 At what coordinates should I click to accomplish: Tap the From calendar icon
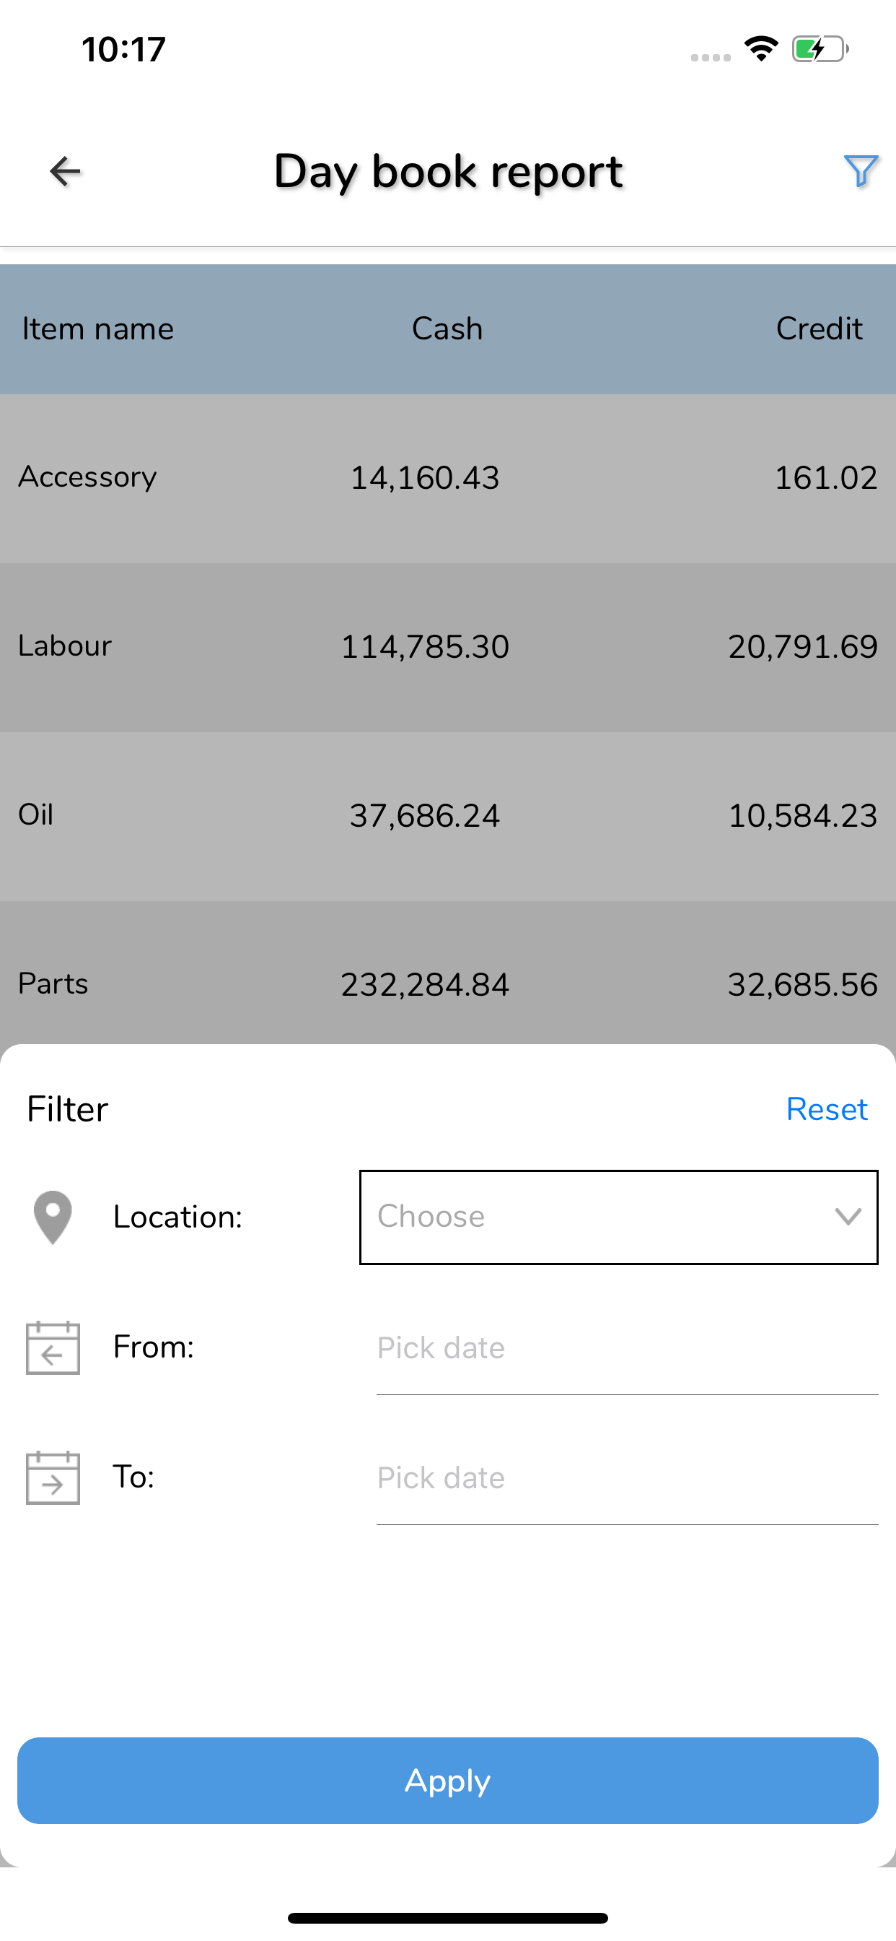pyautogui.click(x=53, y=1347)
